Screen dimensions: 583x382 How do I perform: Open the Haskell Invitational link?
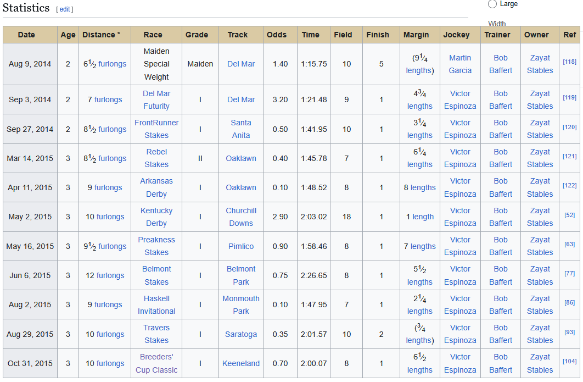click(x=156, y=305)
